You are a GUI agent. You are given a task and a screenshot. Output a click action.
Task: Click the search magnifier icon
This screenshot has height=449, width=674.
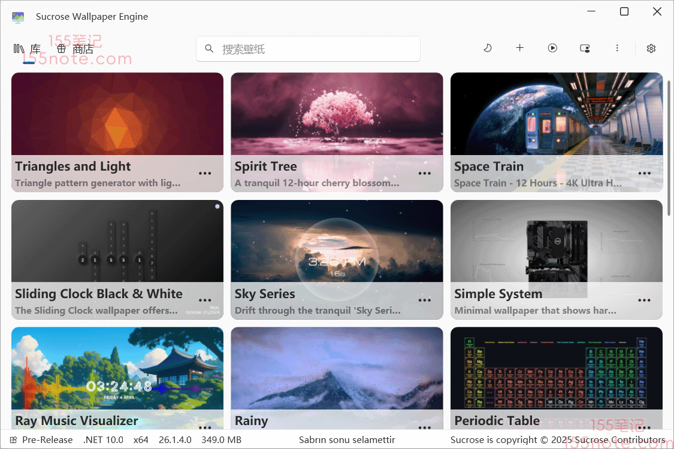209,48
